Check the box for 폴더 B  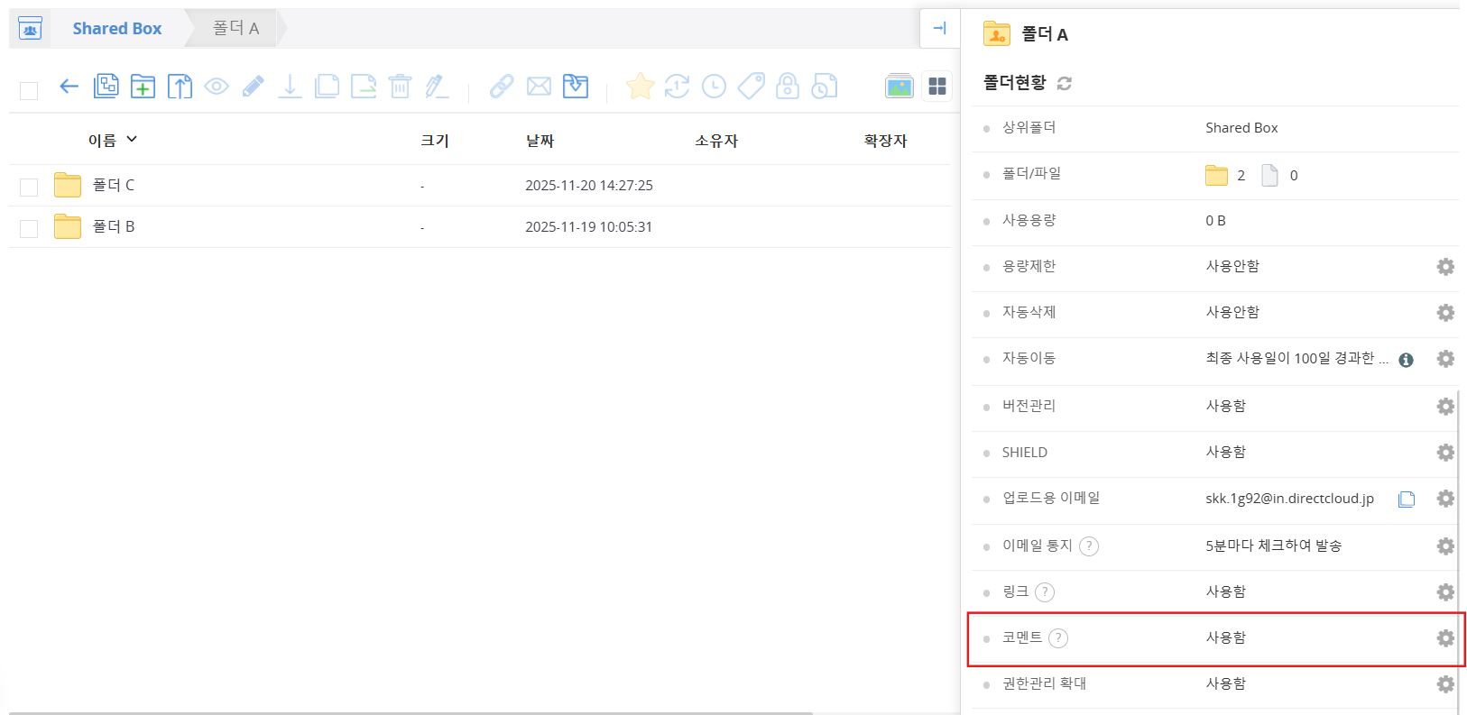[x=29, y=228]
